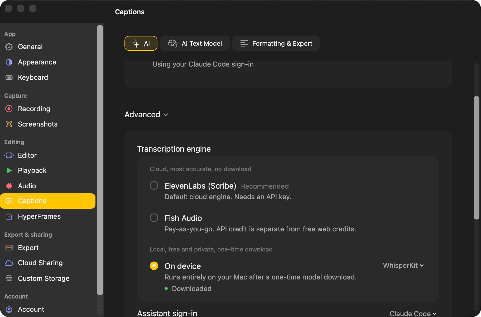Click the 'Recommended' label next to ElevenLabs
The width and height of the screenshot is (481, 317).
[265, 186]
